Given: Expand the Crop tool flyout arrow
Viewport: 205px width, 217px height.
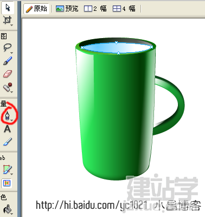Looking at the screenshot, I should [x=12, y=25].
